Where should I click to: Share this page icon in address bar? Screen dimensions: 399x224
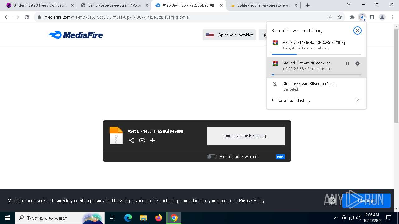[x=330, y=17]
